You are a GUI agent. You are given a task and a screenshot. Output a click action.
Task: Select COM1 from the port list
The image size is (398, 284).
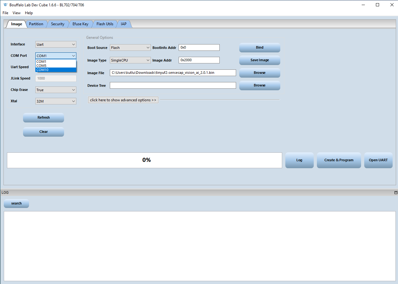coord(56,62)
